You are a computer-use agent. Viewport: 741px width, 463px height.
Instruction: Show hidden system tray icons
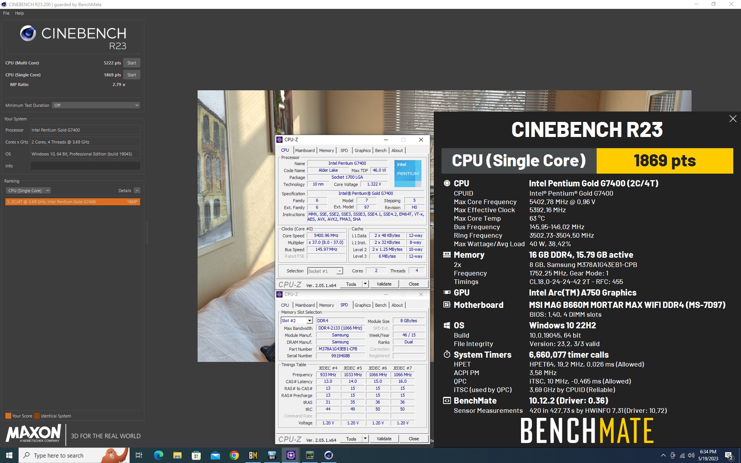coord(663,455)
